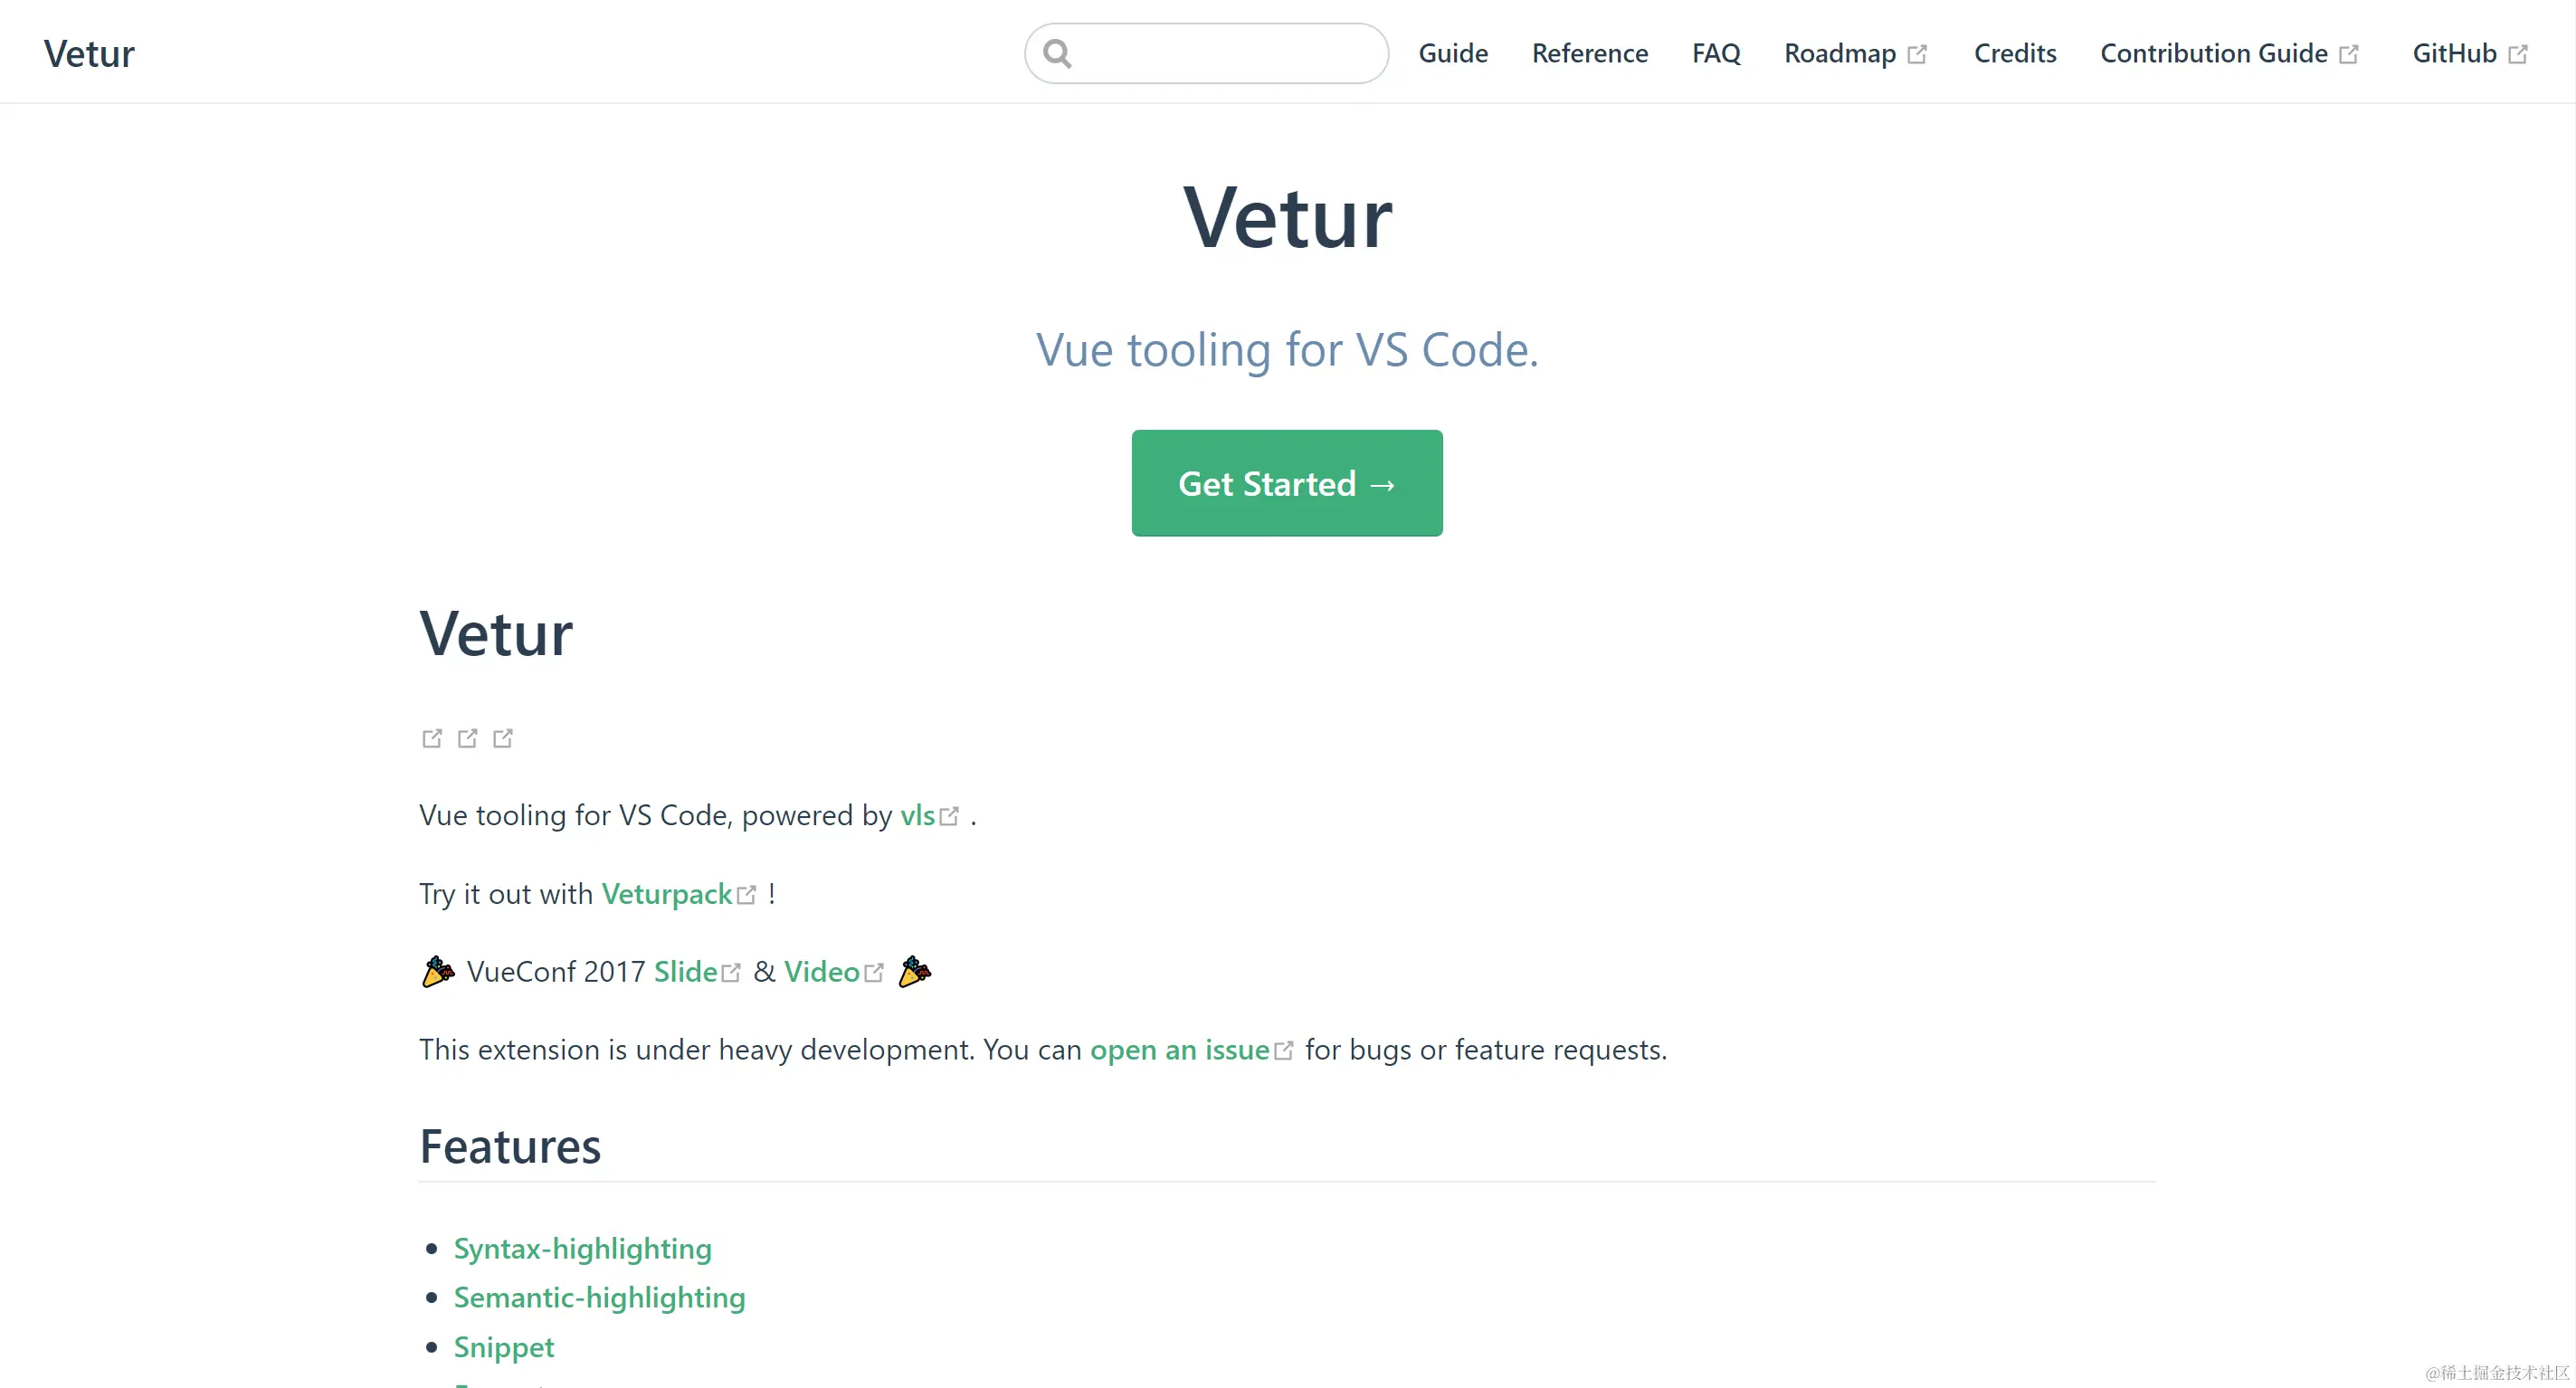Image resolution: width=2576 pixels, height=1388 pixels.
Task: Click external link icon next to Roadmap
Action: click(x=1917, y=54)
